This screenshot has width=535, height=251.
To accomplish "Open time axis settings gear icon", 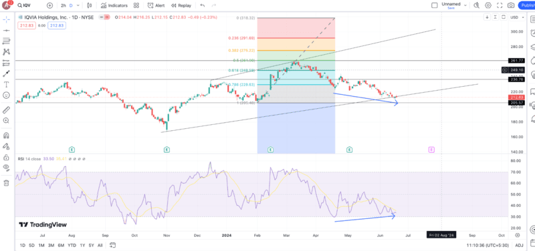I will pos(517,235).
